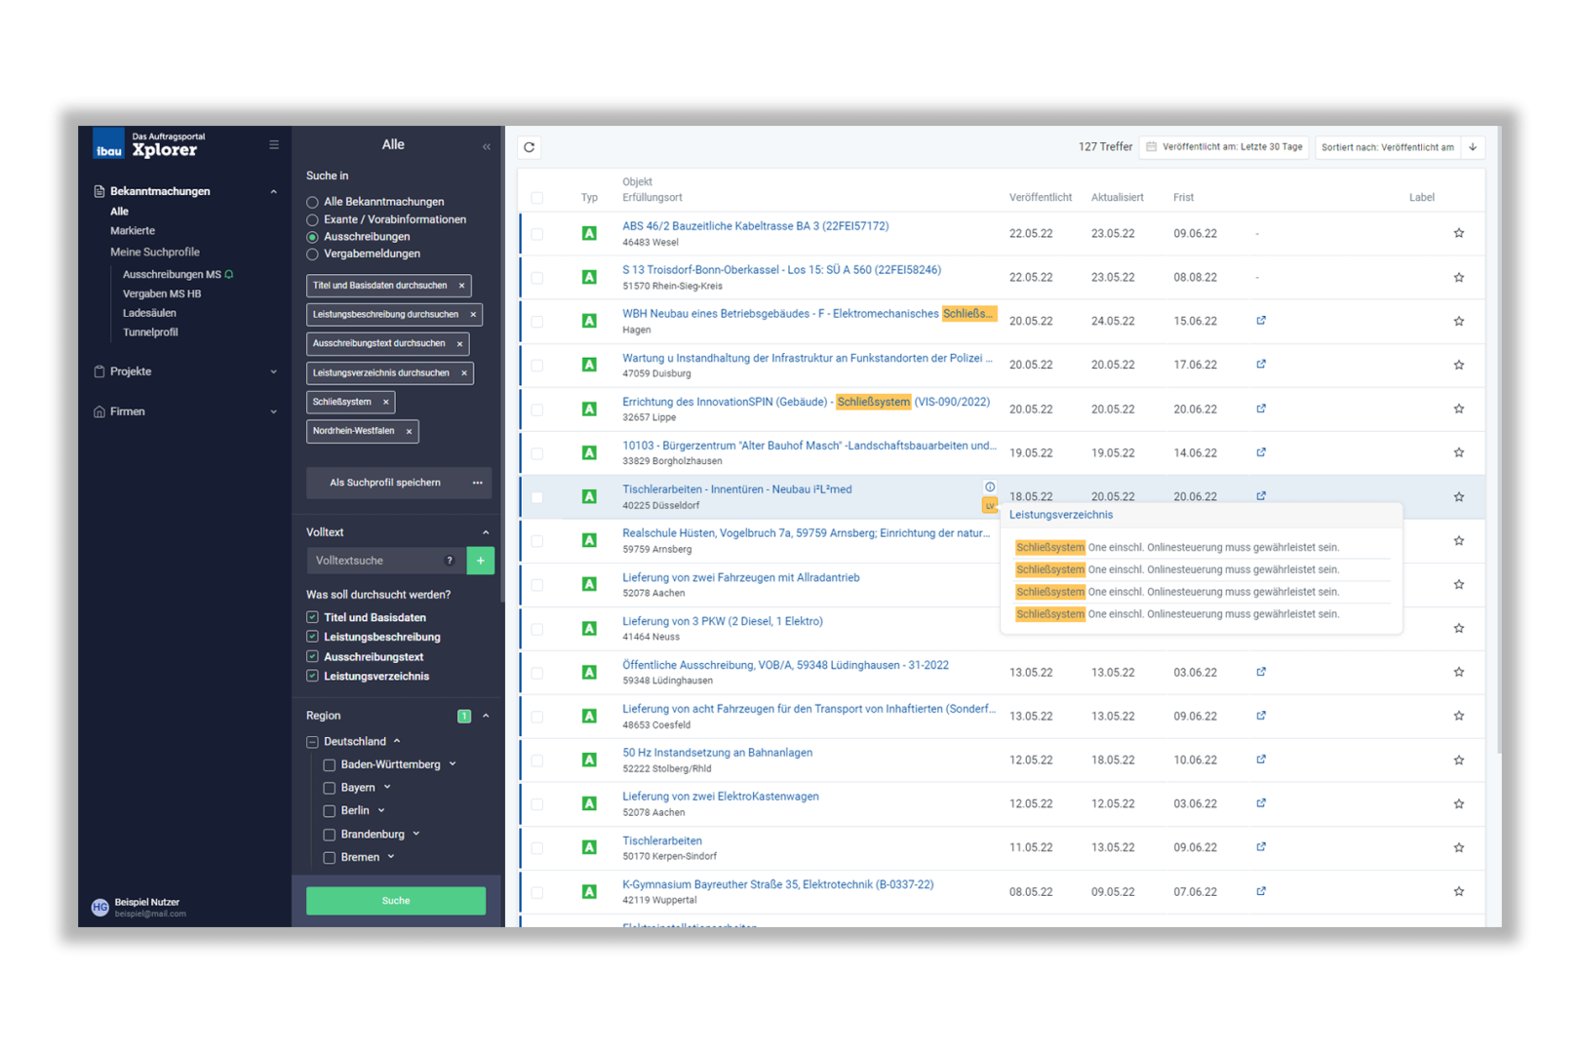This screenshot has width=1580, height=1053.
Task: Collapse the search filter panel
Action: click(487, 146)
